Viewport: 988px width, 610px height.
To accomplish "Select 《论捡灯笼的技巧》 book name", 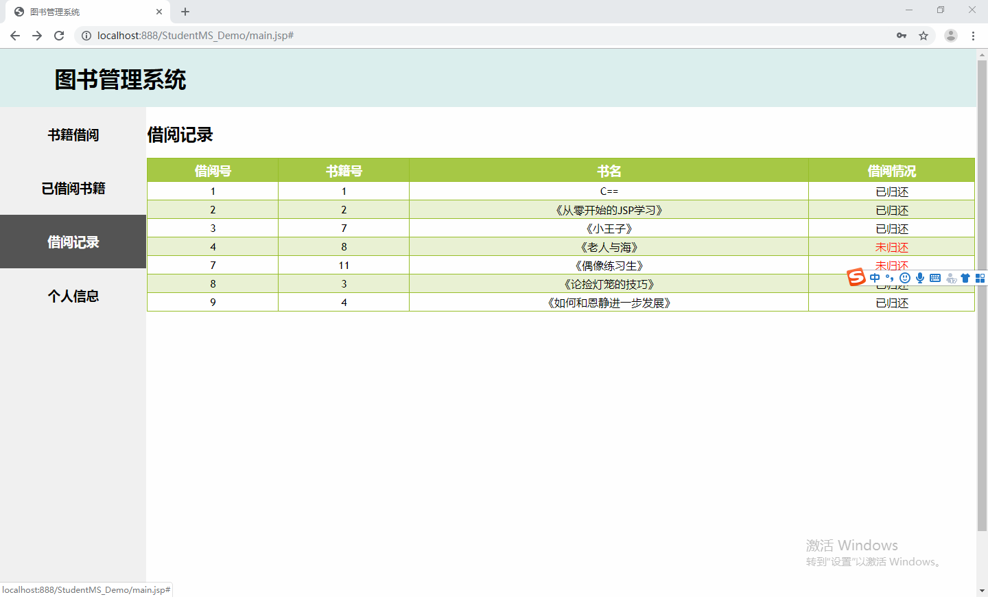I will click(x=609, y=284).
